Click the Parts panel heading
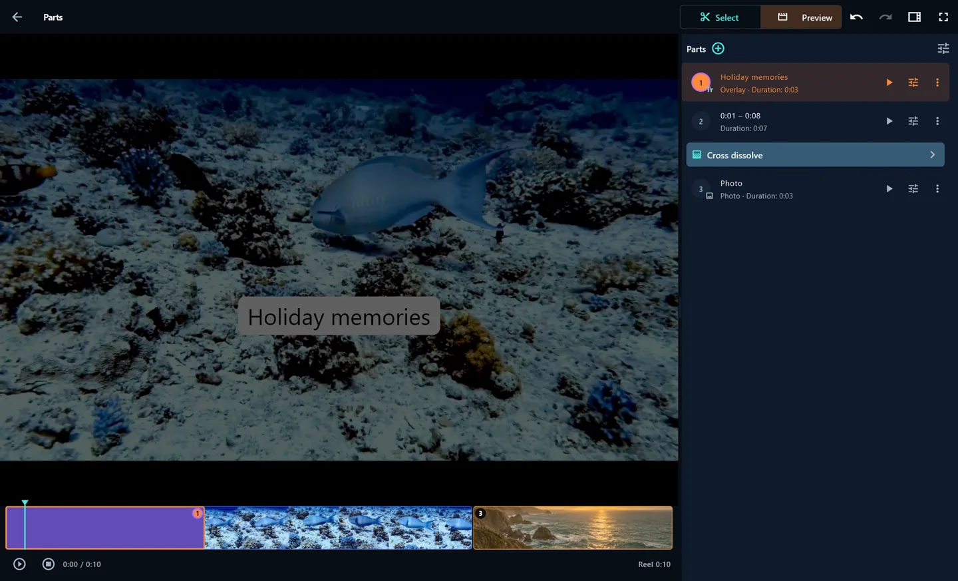The width and height of the screenshot is (958, 581). (696, 49)
